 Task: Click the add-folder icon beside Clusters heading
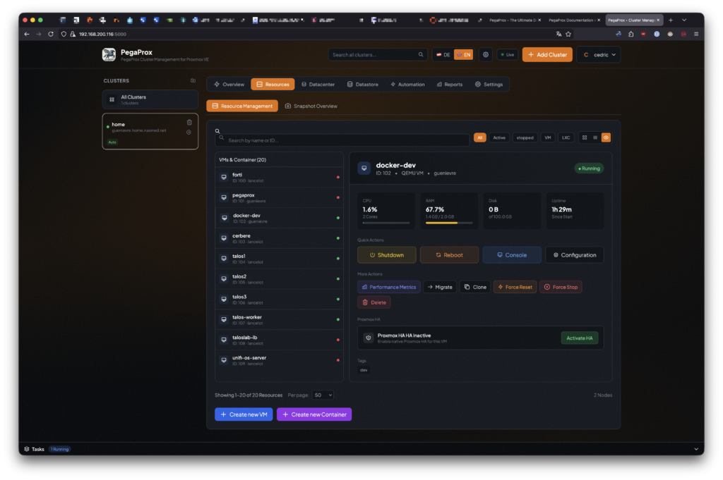point(193,80)
